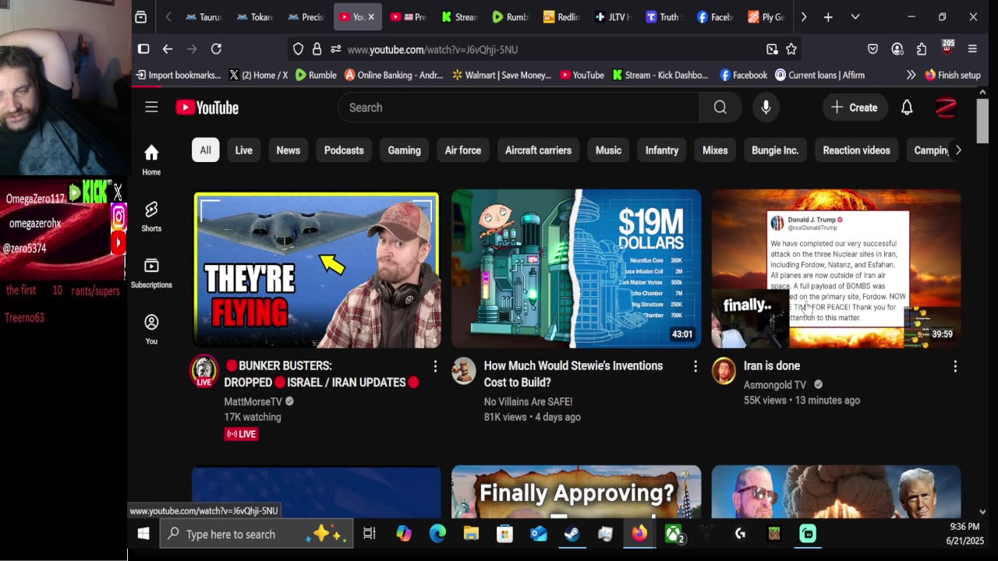Select Home in YouTube sidebar

151,160
